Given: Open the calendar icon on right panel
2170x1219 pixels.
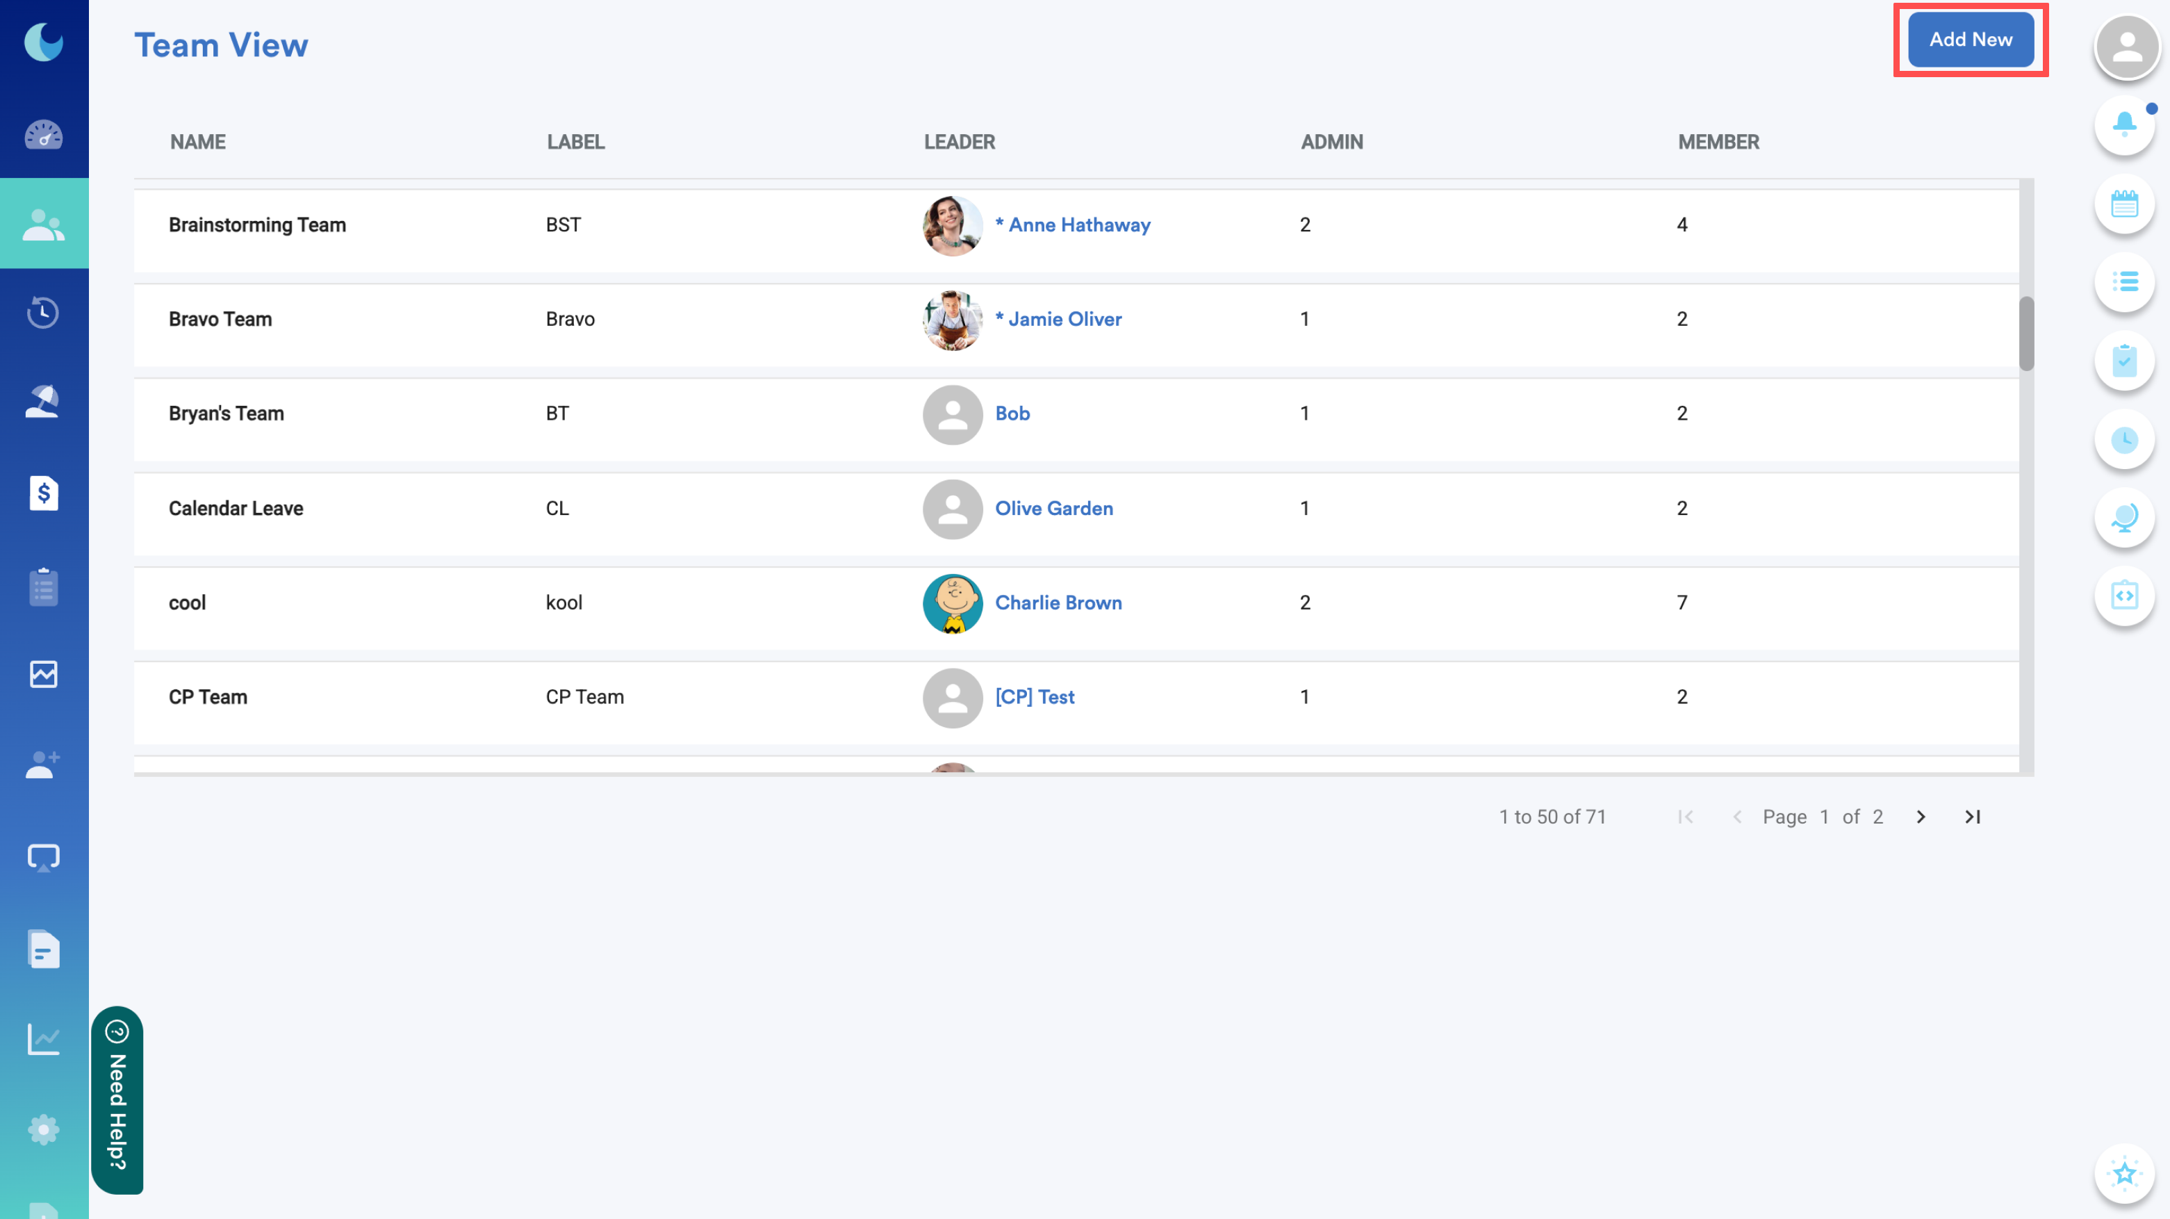Looking at the screenshot, I should pyautogui.click(x=2123, y=204).
